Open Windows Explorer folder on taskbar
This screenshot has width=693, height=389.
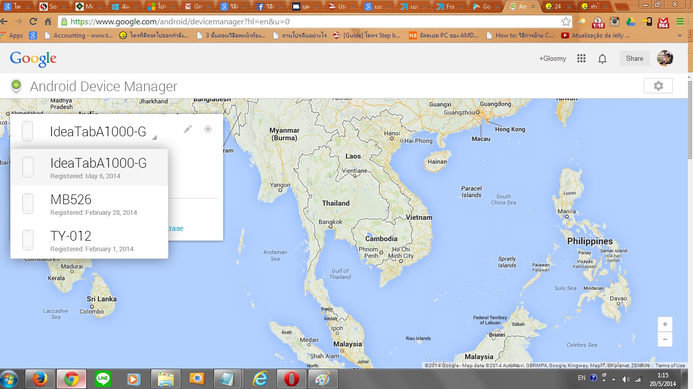click(165, 379)
